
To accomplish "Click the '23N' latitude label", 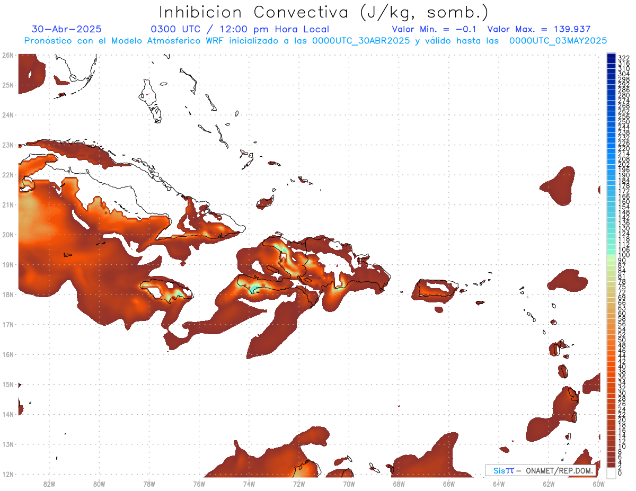I will [x=8, y=145].
